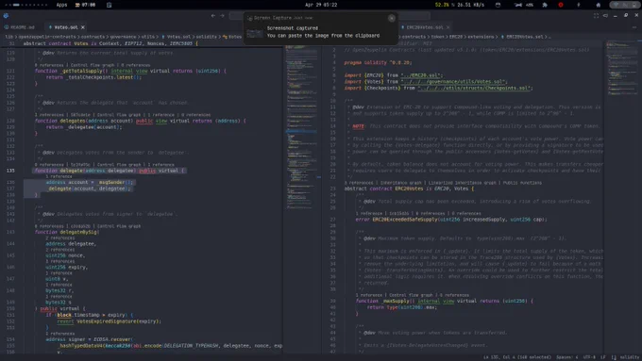Click UTF-8 encoding in status bar

pyautogui.click(x=589, y=357)
